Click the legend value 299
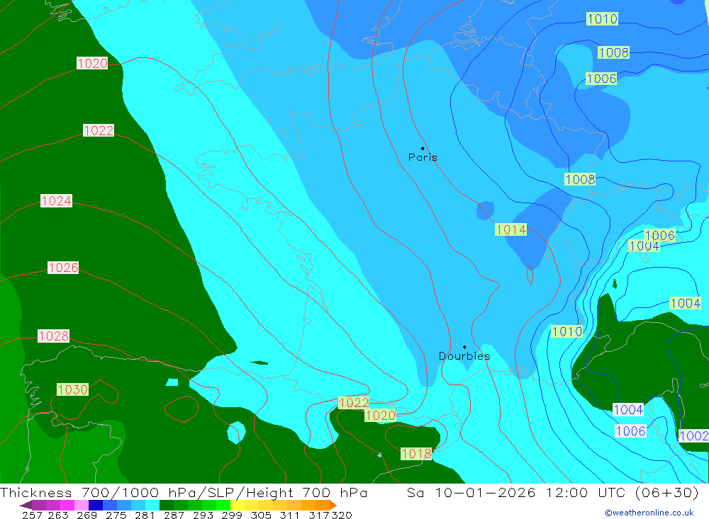709x519 pixels. (232, 515)
